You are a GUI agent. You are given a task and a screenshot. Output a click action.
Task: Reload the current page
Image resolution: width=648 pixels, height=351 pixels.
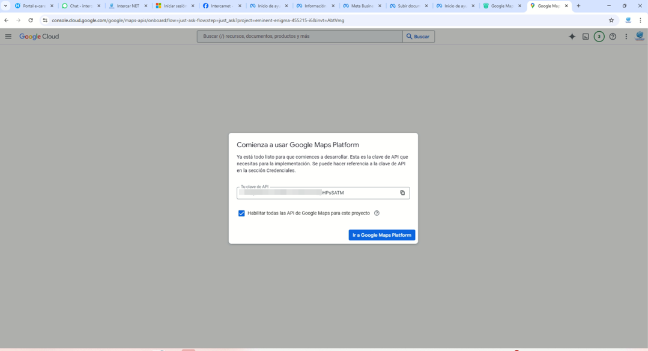coord(31,20)
